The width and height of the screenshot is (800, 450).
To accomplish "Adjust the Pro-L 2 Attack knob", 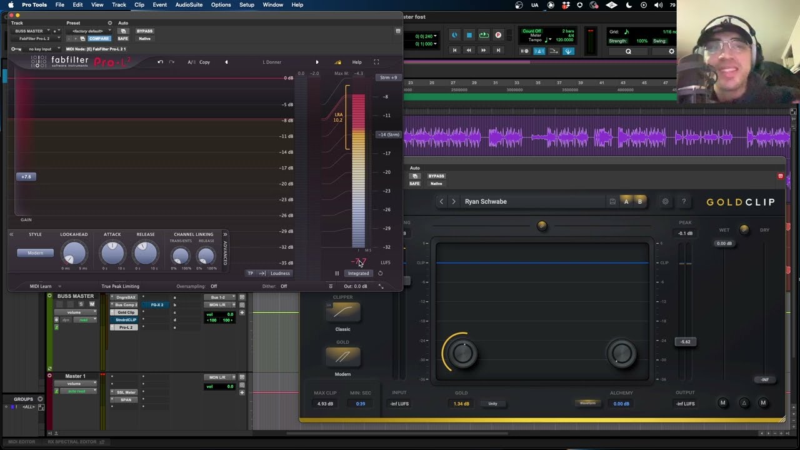I will click(112, 253).
